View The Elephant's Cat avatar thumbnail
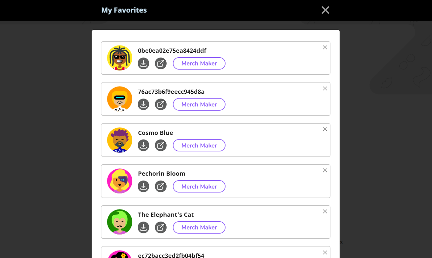Image resolution: width=432 pixels, height=258 pixels. coord(120,222)
